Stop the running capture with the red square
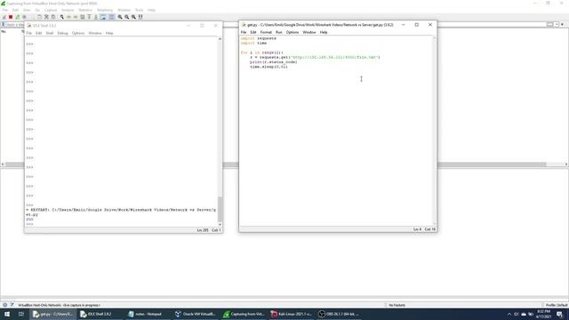 click(x=11, y=17)
